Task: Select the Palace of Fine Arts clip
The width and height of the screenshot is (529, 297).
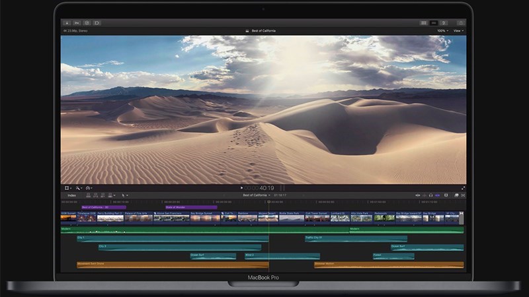Action: point(138,217)
